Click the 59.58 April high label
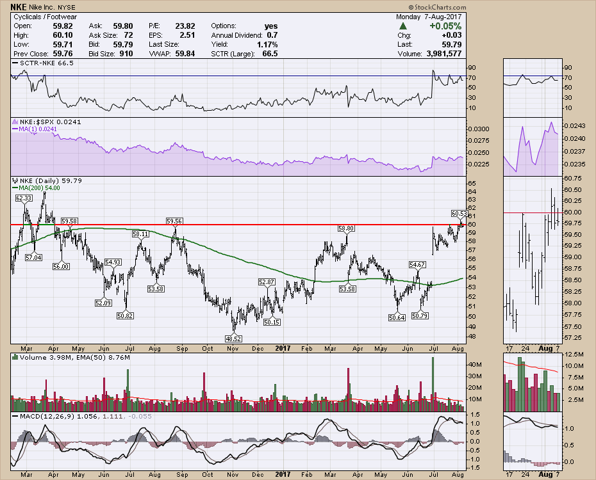596x480 pixels. [x=70, y=221]
